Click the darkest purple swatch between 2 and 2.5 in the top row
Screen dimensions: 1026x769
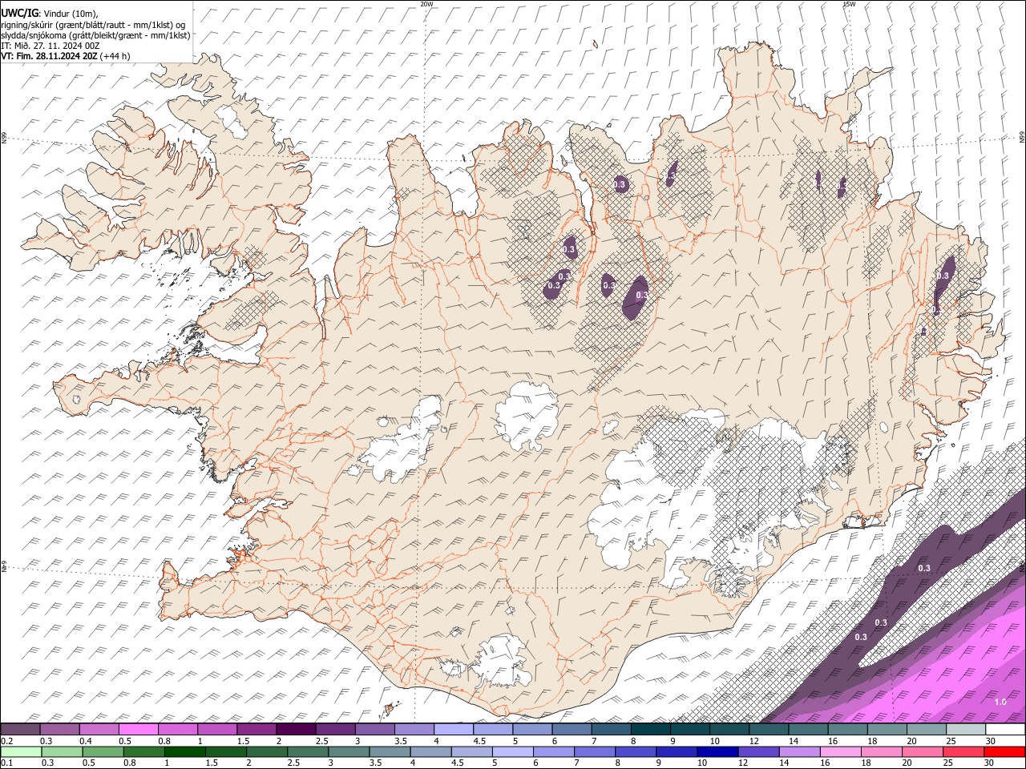click(x=296, y=730)
